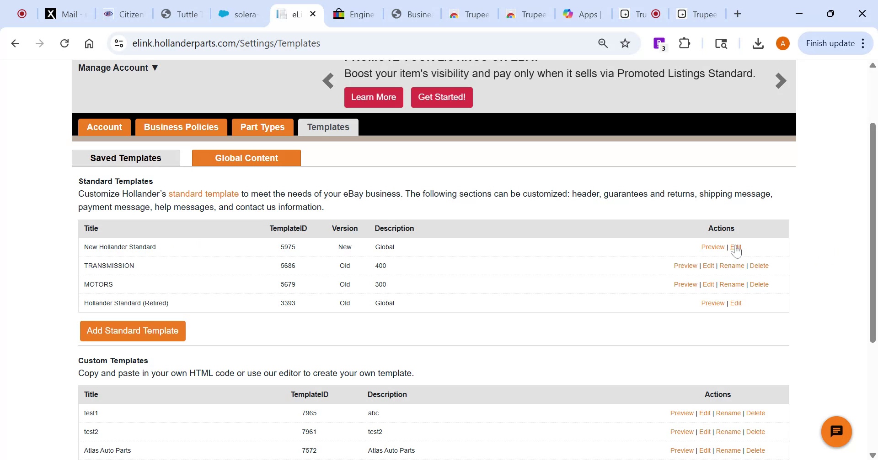878x460 pixels.
Task: Navigate back using the browser back arrow
Action: click(x=16, y=43)
